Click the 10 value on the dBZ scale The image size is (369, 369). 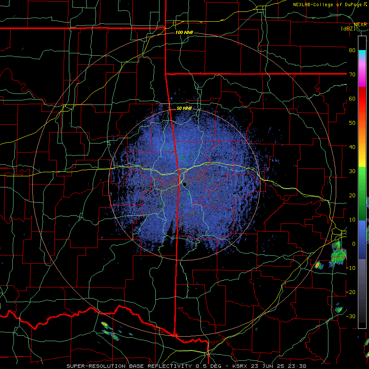pyautogui.click(x=352, y=220)
